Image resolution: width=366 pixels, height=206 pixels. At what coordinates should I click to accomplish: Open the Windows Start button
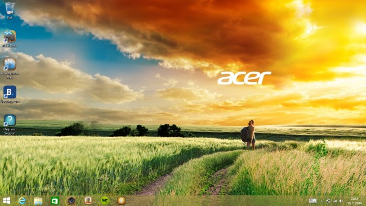pyautogui.click(x=7, y=200)
